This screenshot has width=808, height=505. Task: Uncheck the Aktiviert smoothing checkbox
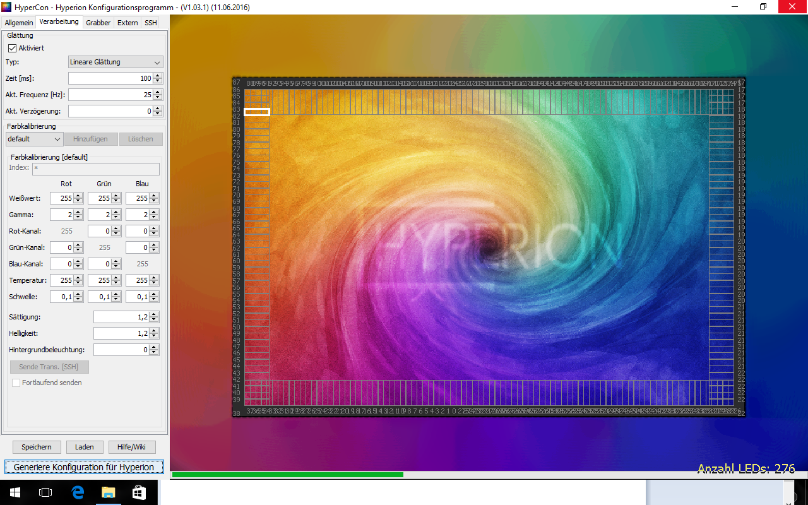12,48
